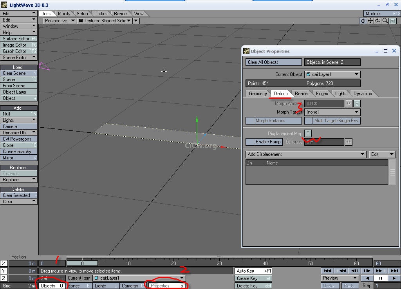Click the frame slider handle on the timeline
Image resolution: width=401 pixels, height=289 pixels.
[82, 263]
